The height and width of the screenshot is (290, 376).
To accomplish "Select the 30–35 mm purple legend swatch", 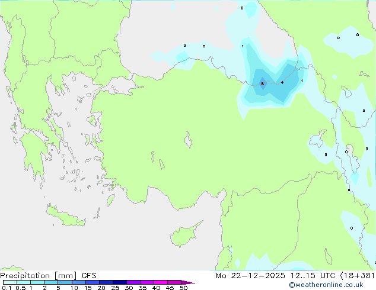I will (x=133, y=282).
